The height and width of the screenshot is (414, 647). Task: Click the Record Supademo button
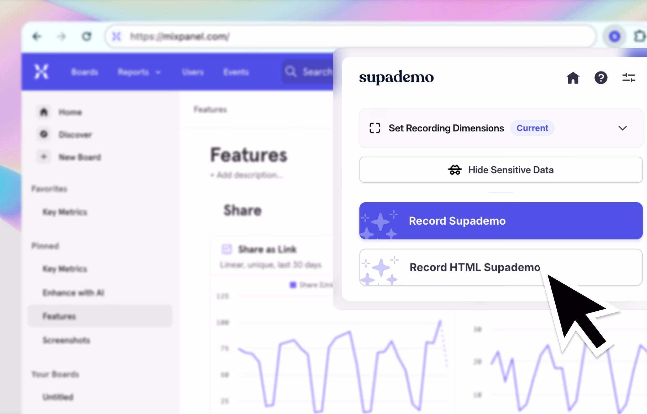(500, 221)
